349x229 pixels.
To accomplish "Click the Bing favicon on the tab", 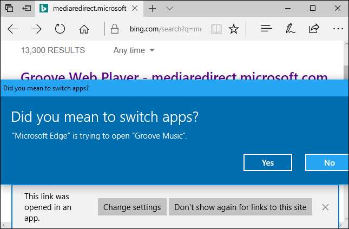I will click(x=44, y=9).
